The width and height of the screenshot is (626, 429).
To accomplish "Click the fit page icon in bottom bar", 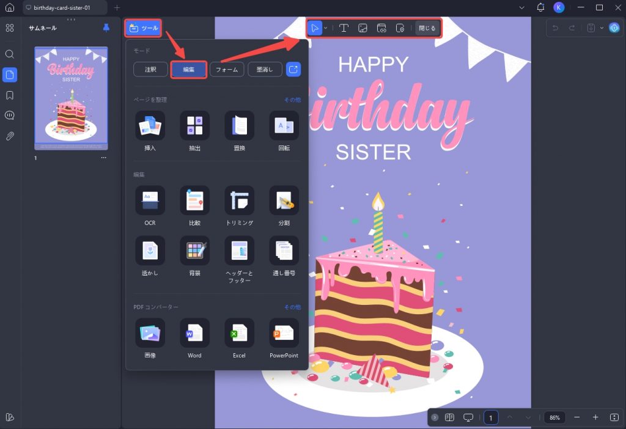I will click(x=614, y=417).
